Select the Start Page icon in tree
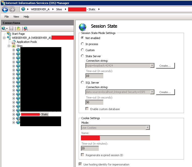 (9, 34)
